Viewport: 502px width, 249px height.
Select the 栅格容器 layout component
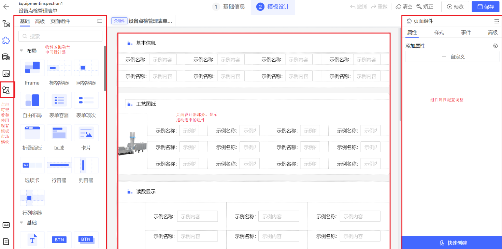tap(59, 73)
